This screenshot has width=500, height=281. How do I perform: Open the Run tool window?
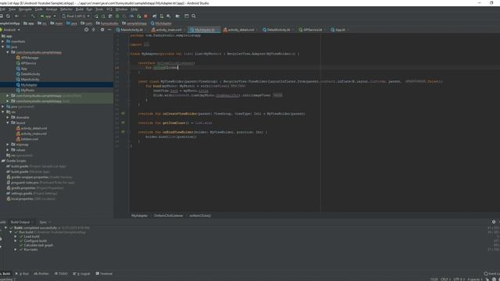pyautogui.click(x=23, y=274)
